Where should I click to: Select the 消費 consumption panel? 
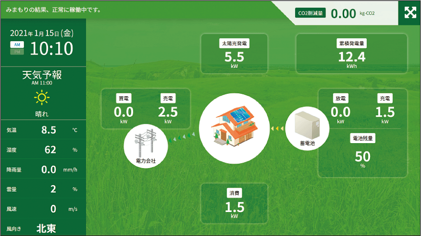coord(234,203)
